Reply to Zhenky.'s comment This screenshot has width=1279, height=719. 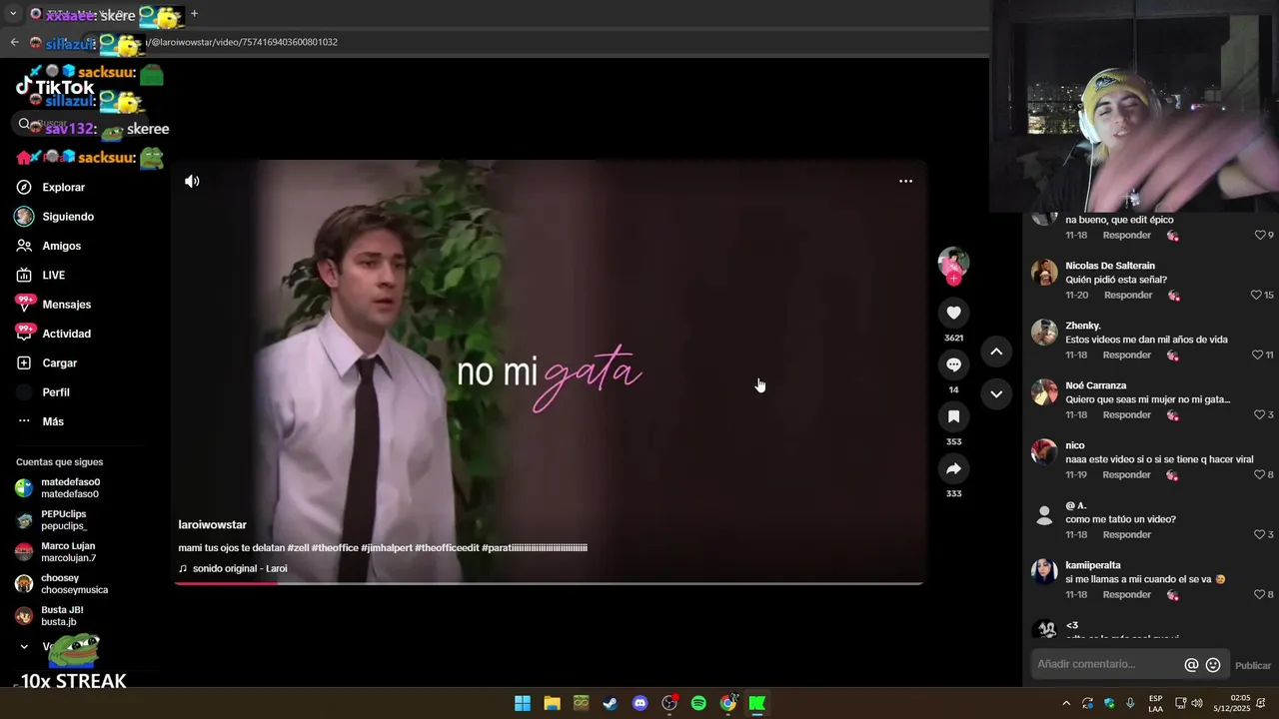(x=1127, y=356)
